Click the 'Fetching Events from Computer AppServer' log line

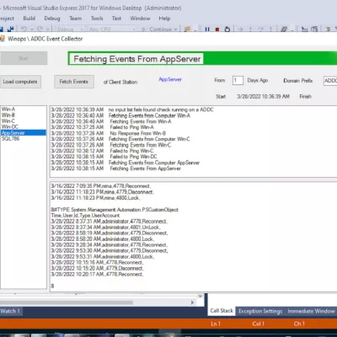[x=126, y=163]
